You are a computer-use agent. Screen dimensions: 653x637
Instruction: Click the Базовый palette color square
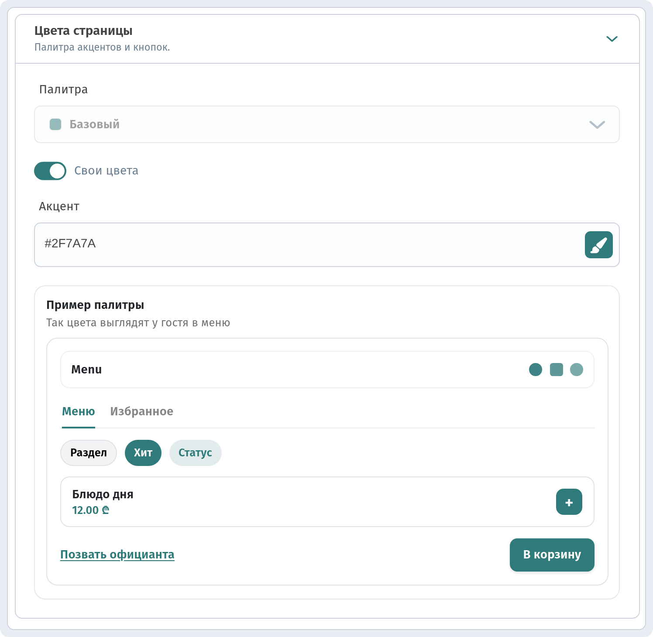(x=55, y=124)
